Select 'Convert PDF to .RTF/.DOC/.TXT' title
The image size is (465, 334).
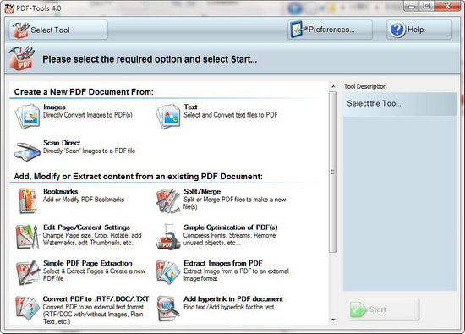(x=96, y=299)
